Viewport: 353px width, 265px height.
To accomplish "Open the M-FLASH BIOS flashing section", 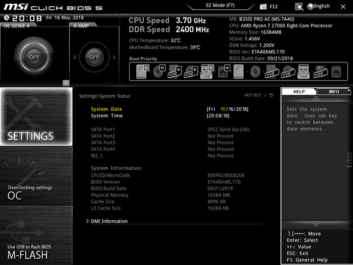I will pyautogui.click(x=36, y=235).
